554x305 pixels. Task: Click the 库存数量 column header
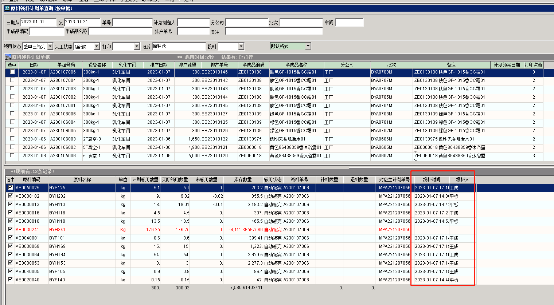pos(243,179)
